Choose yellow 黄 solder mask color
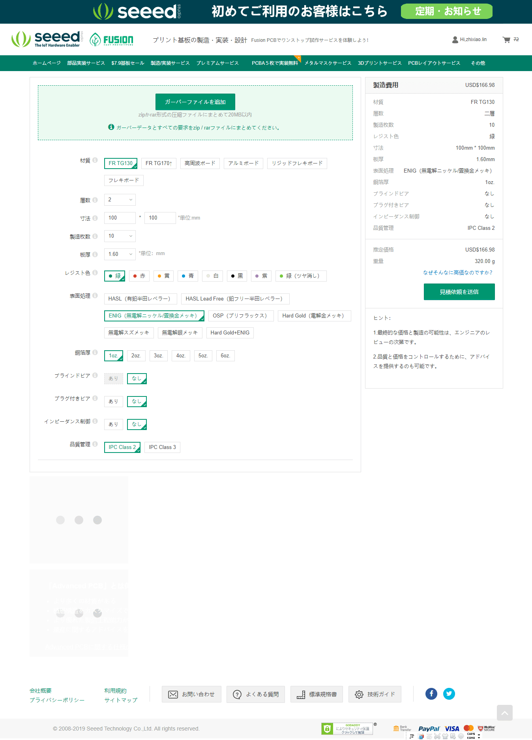The height and width of the screenshot is (740, 532). [163, 276]
